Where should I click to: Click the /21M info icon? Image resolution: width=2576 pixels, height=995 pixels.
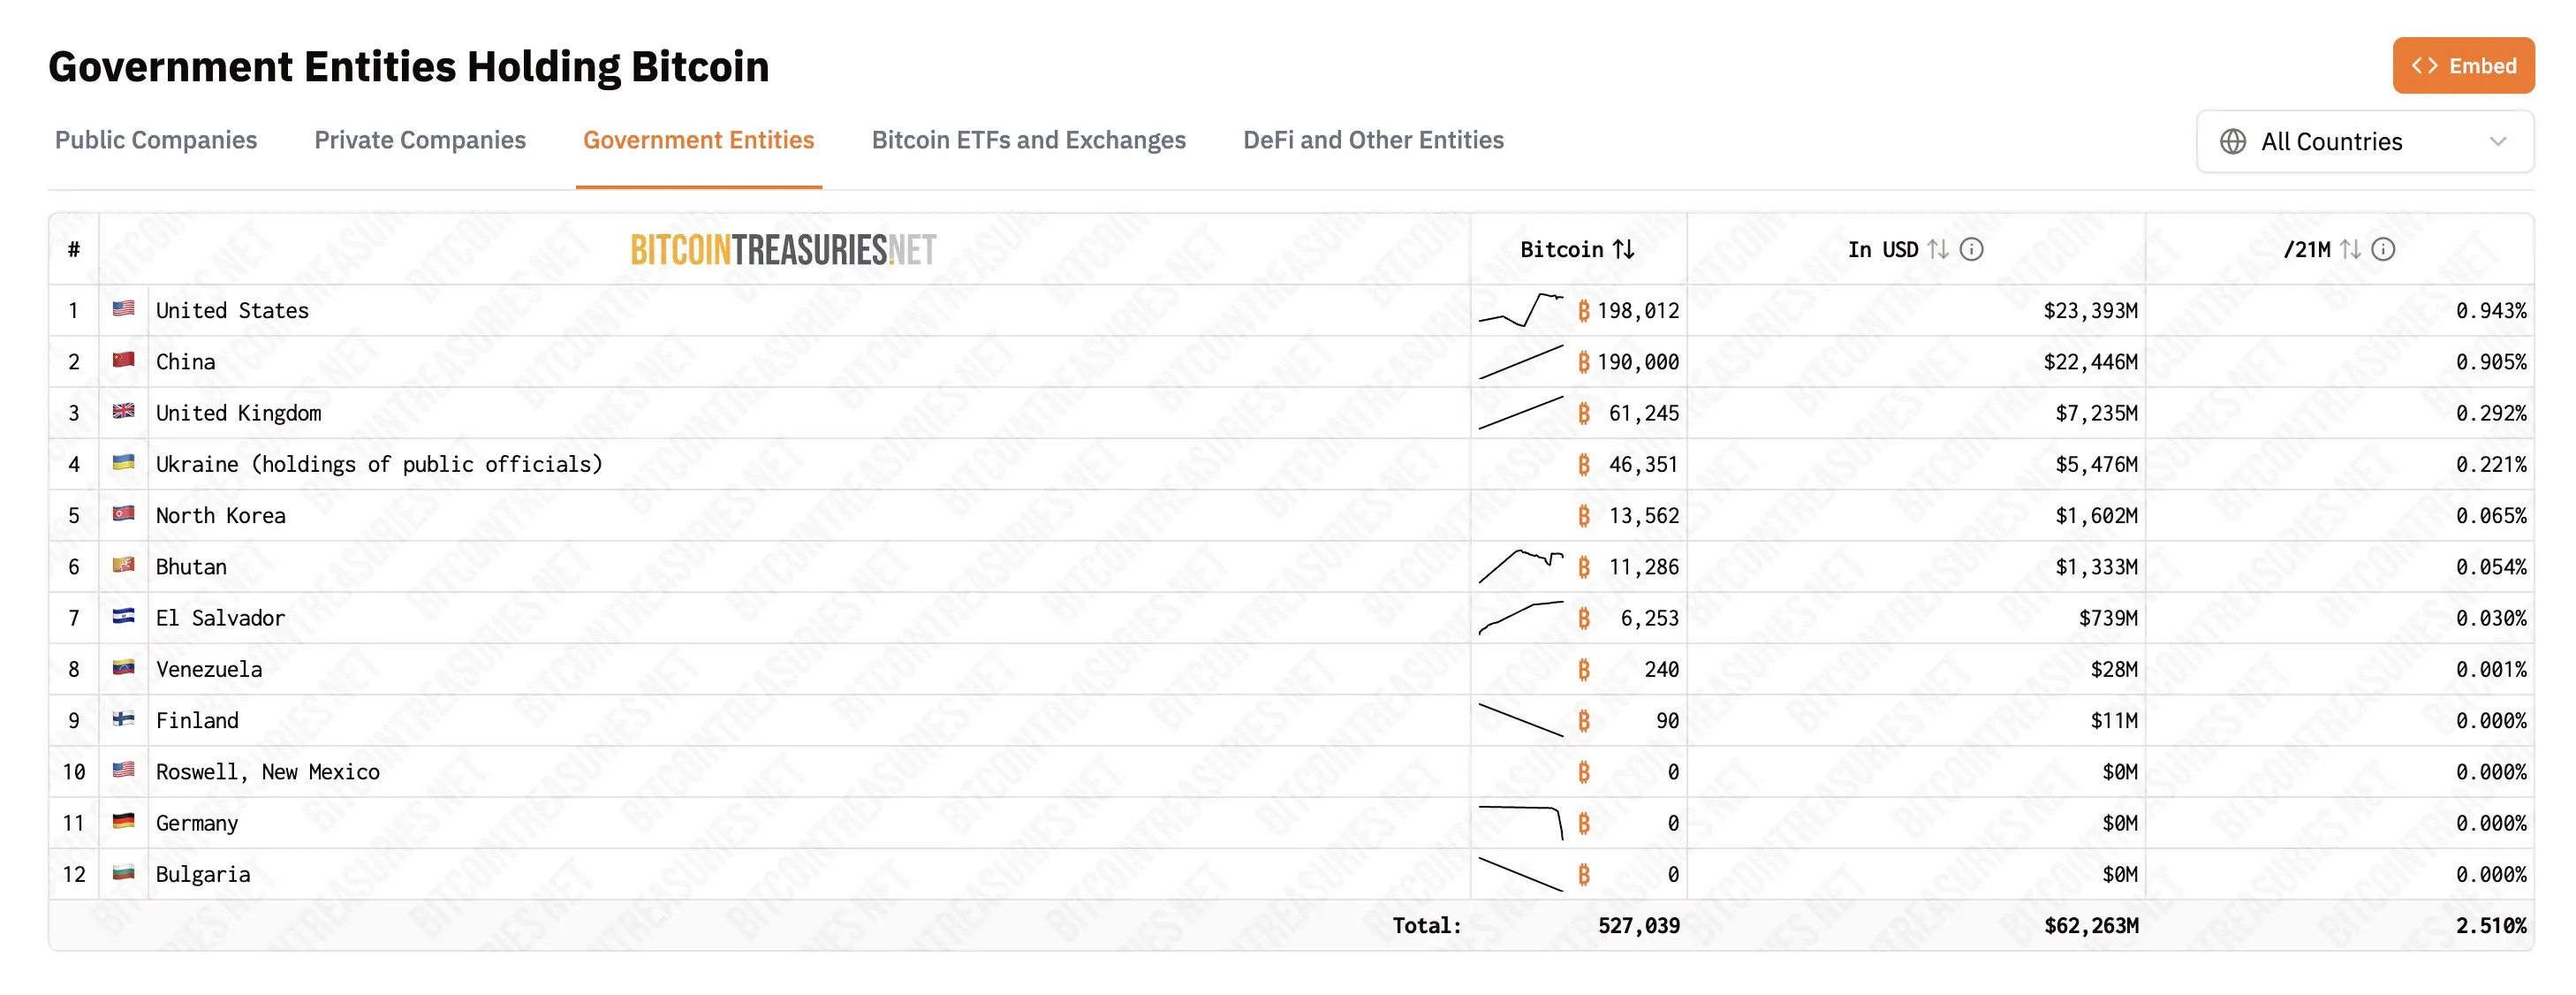[2383, 249]
